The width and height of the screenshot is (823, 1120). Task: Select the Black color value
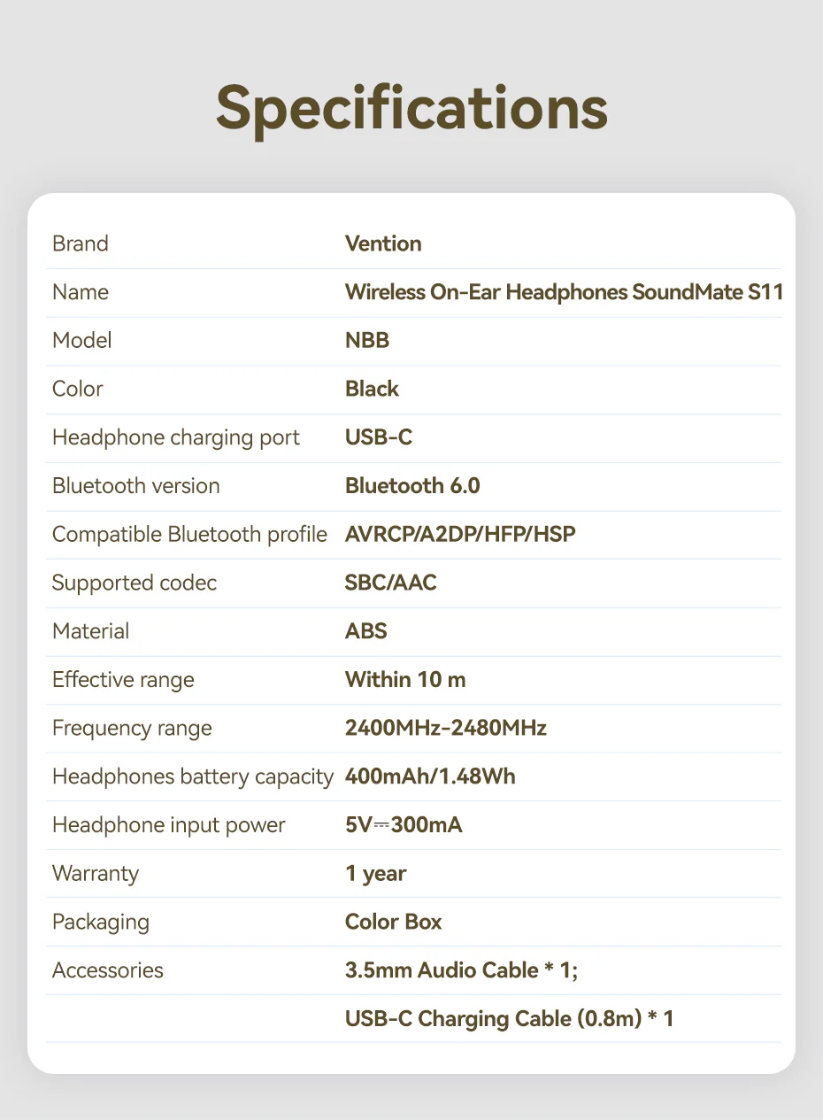pyautogui.click(x=372, y=389)
